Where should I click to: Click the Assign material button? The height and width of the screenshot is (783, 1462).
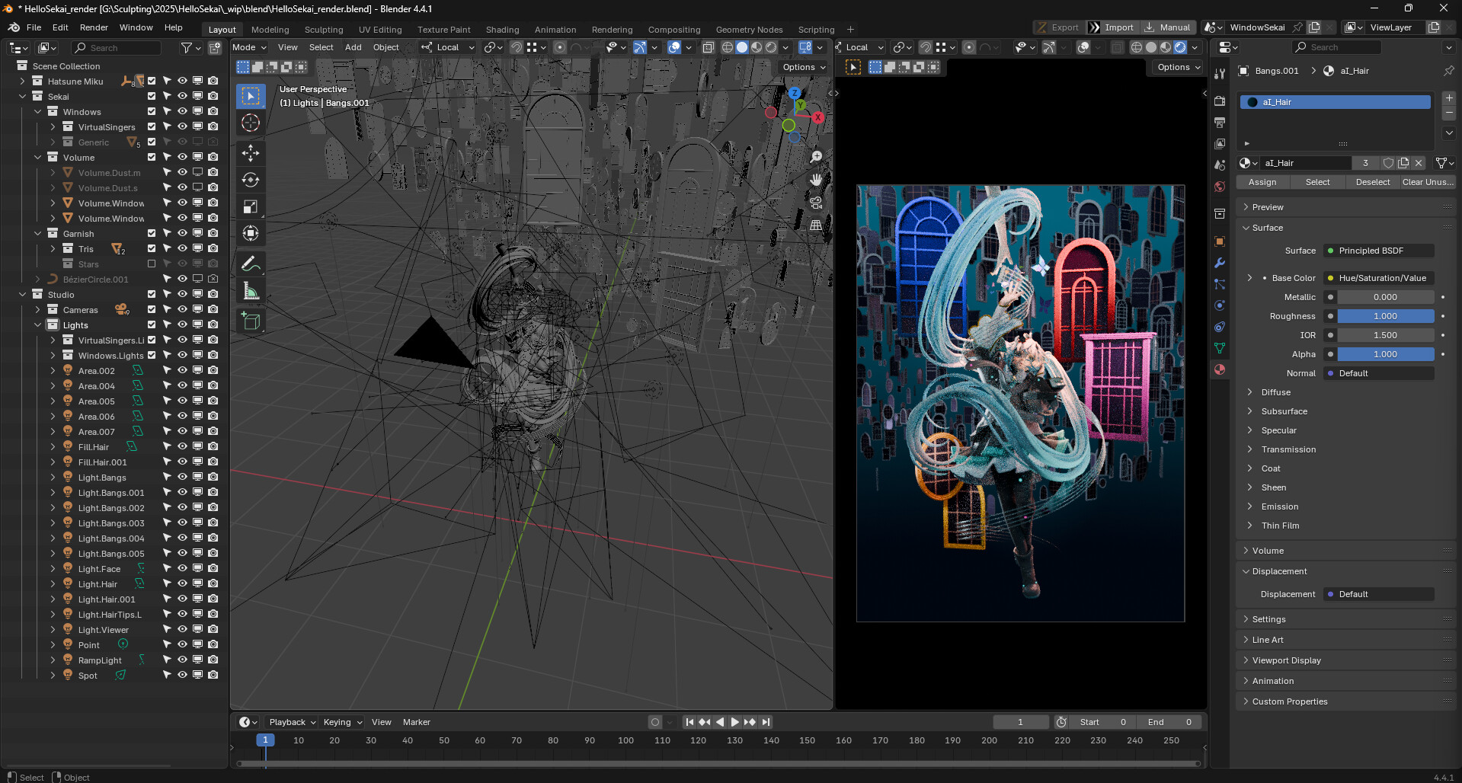click(1262, 182)
